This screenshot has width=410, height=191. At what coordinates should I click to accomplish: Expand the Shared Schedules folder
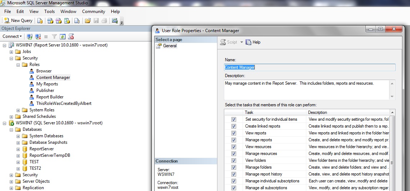tap(11, 117)
